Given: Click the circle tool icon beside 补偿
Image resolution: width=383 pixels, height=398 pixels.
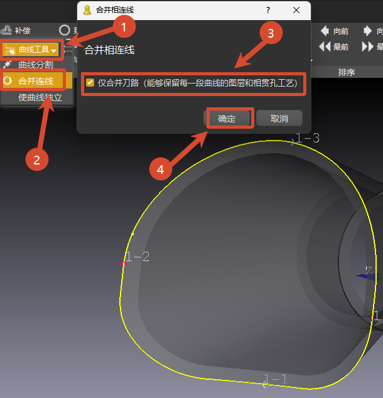Looking at the screenshot, I should [x=65, y=30].
